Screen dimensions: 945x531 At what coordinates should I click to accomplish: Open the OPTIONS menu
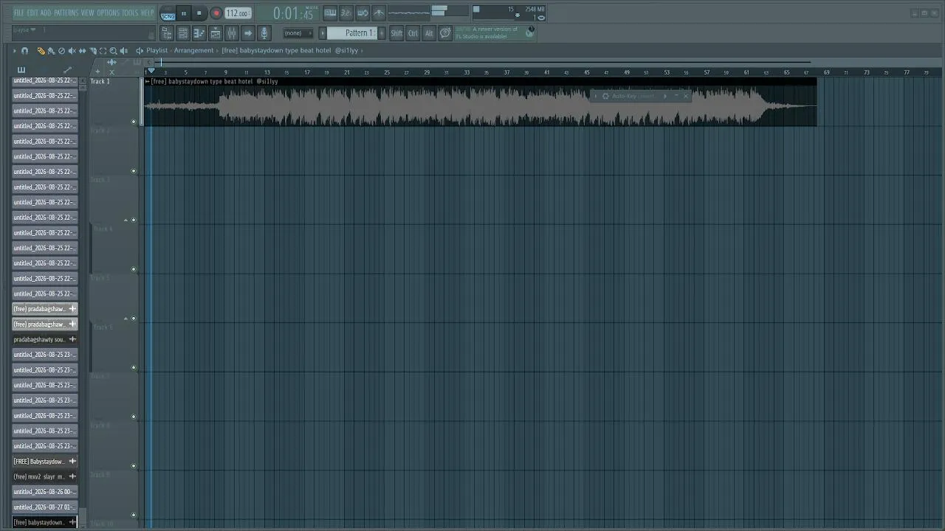click(108, 13)
